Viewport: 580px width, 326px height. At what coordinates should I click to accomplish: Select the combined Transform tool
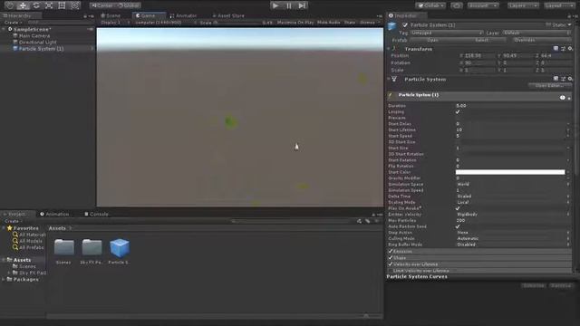(x=75, y=5)
